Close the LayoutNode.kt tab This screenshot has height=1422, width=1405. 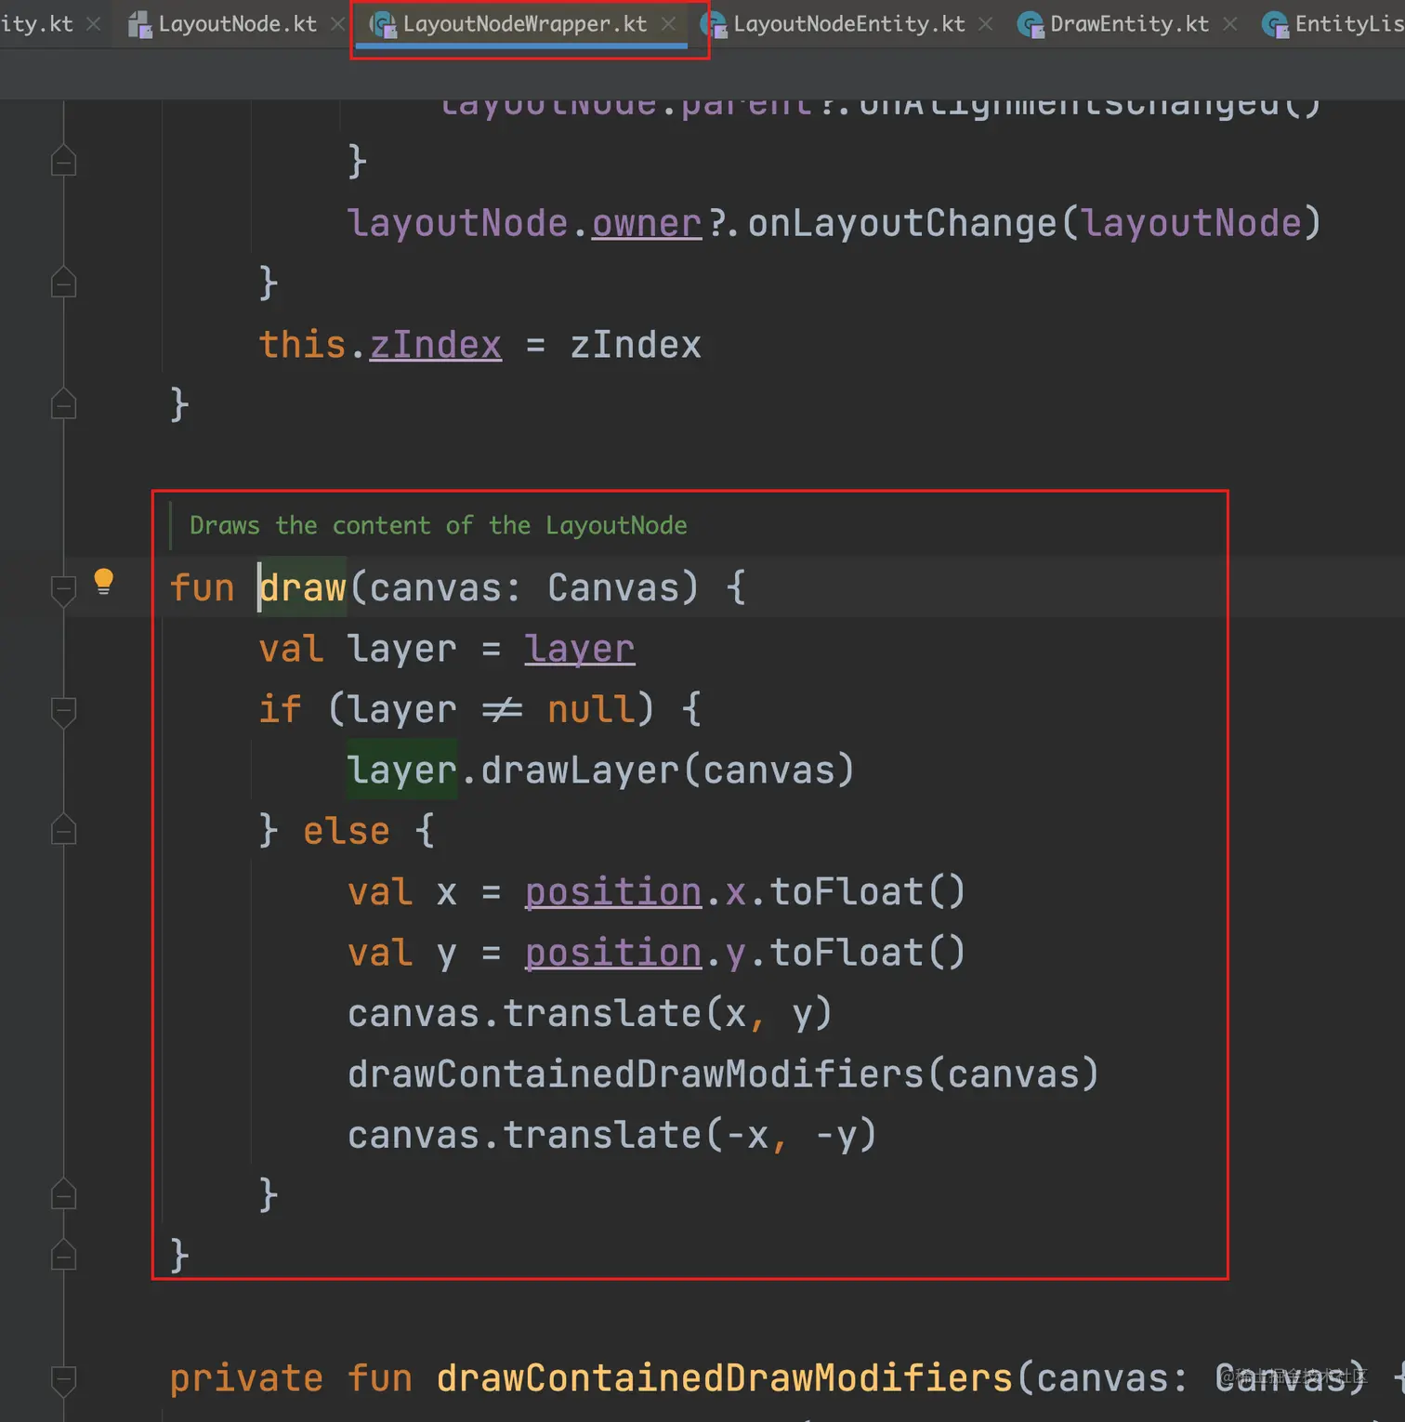click(x=337, y=24)
